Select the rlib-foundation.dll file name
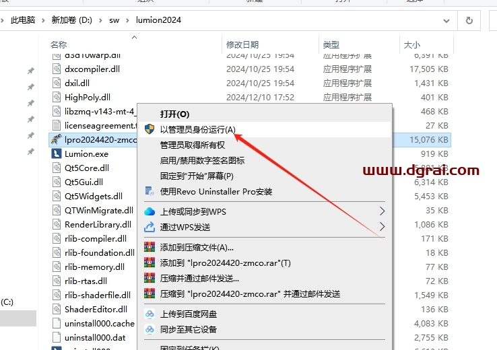497x350 pixels. 100,253
